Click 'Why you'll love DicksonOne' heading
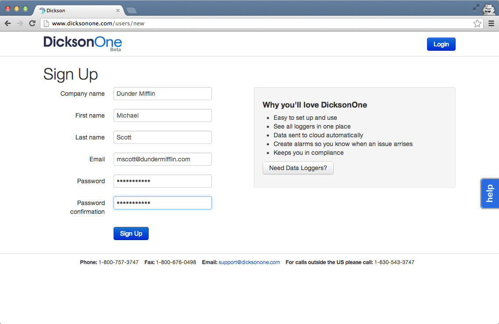Viewport: 499px width, 324px height. click(315, 105)
